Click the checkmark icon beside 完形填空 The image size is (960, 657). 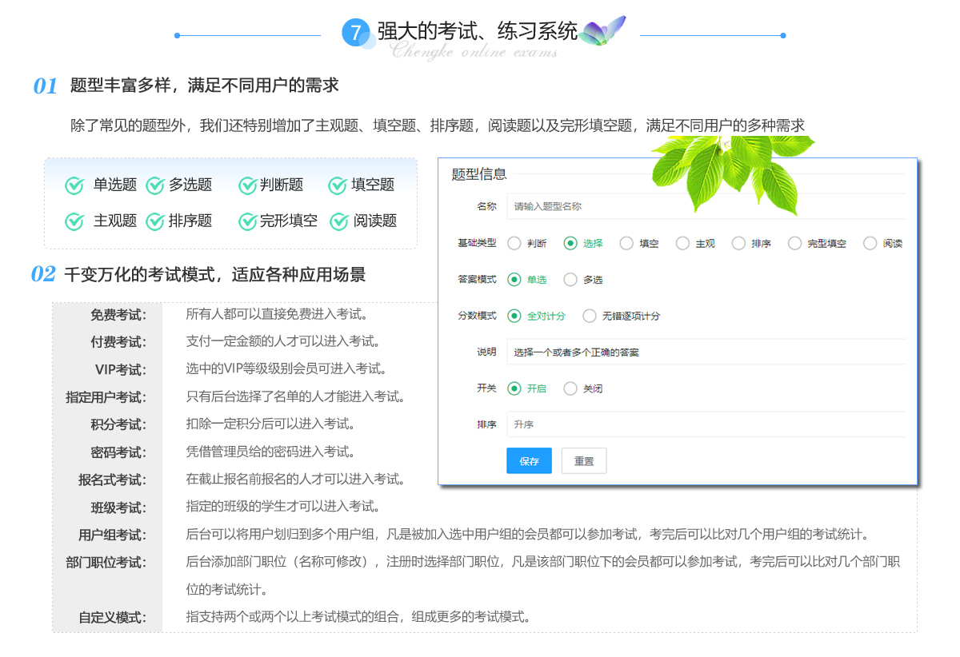pos(247,221)
